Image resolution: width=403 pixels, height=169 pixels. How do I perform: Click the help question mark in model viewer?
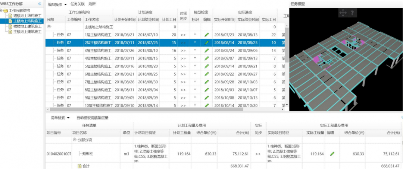tap(352, 13)
